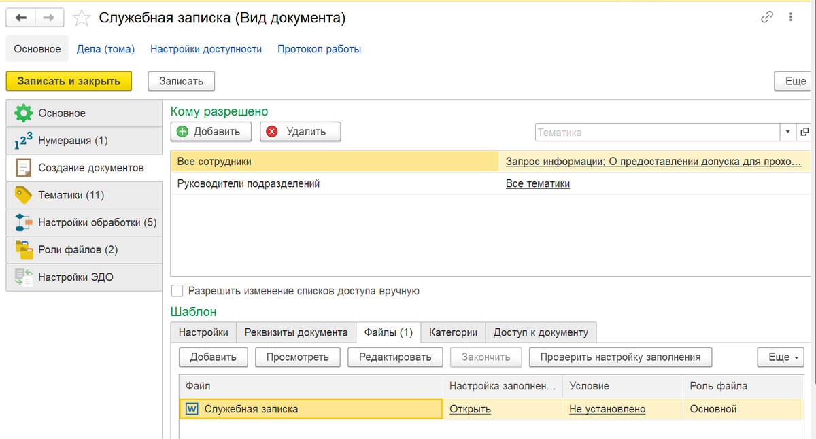Open the Протокол работы tab

click(319, 49)
